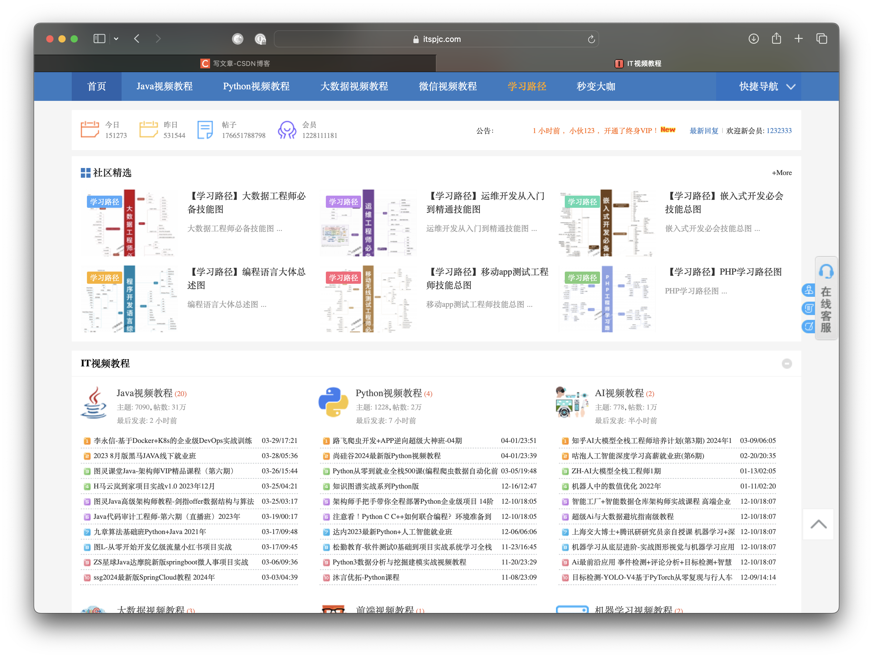Open the chat message icon in floating sidebar

[x=808, y=308]
